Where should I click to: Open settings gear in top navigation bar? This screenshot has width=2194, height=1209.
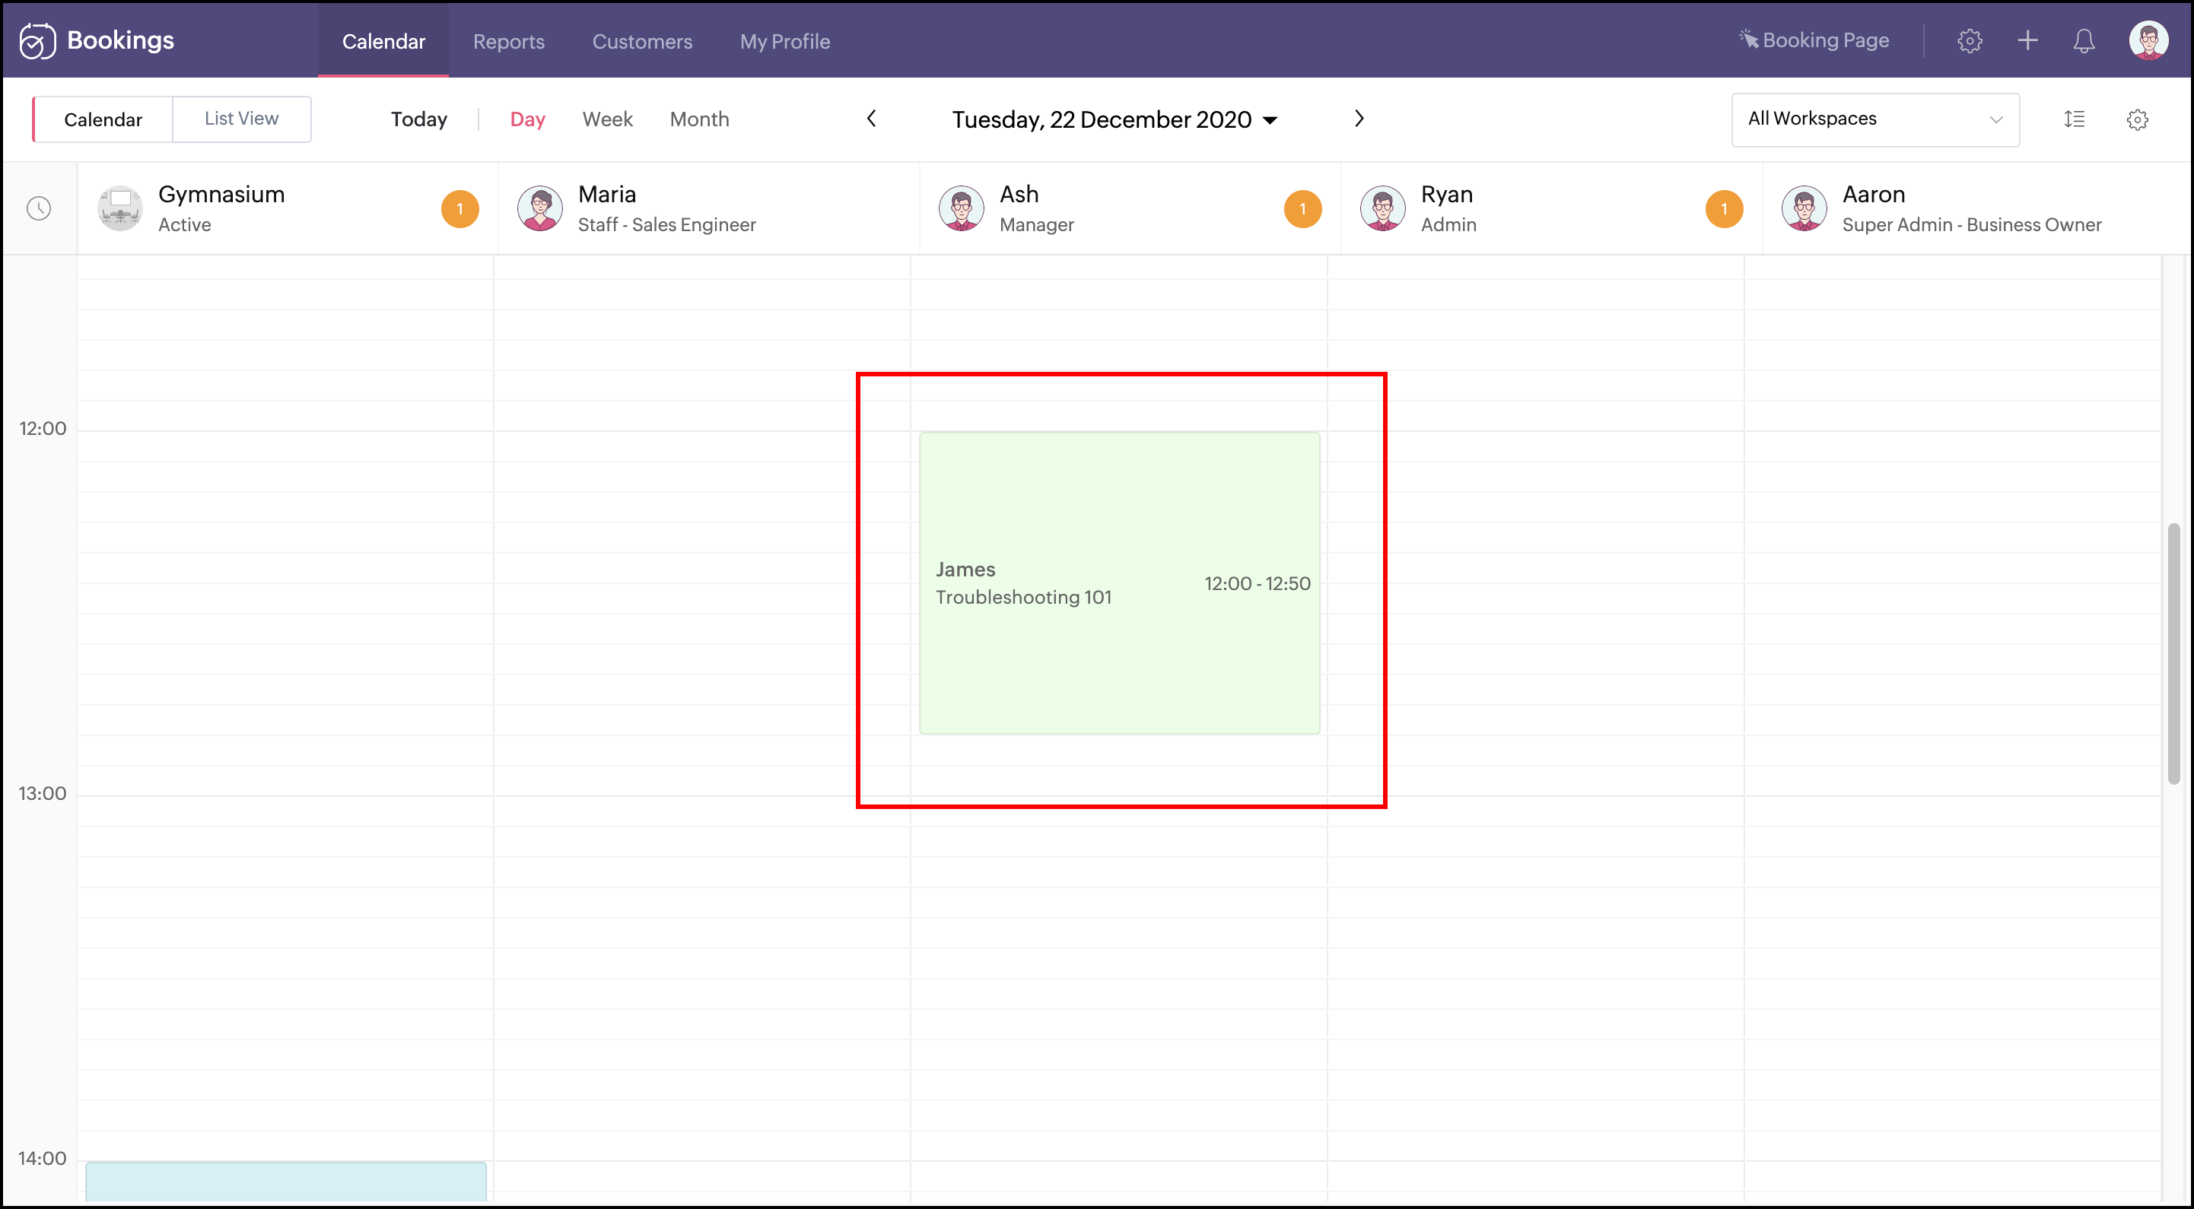[1969, 41]
